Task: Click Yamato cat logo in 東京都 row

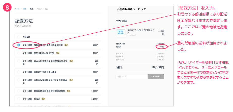Action: point(66,45)
